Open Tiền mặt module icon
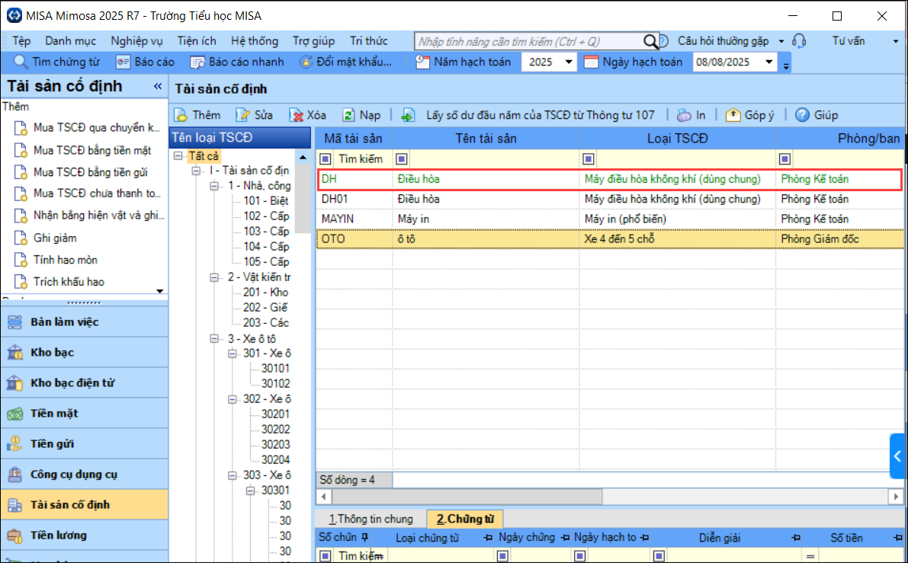Image resolution: width=908 pixels, height=563 pixels. point(15,414)
